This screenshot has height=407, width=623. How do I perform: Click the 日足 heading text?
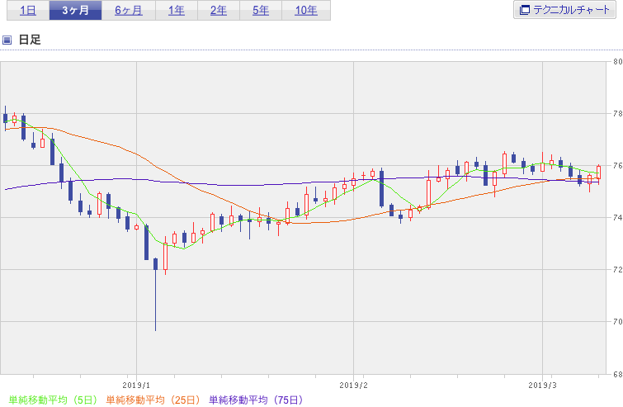click(30, 40)
